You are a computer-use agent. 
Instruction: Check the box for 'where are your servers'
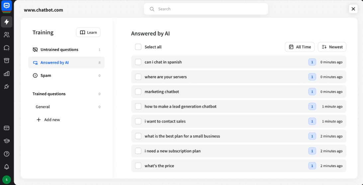[138, 77]
